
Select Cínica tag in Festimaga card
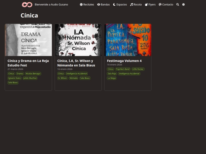pyautogui.click(x=111, y=69)
